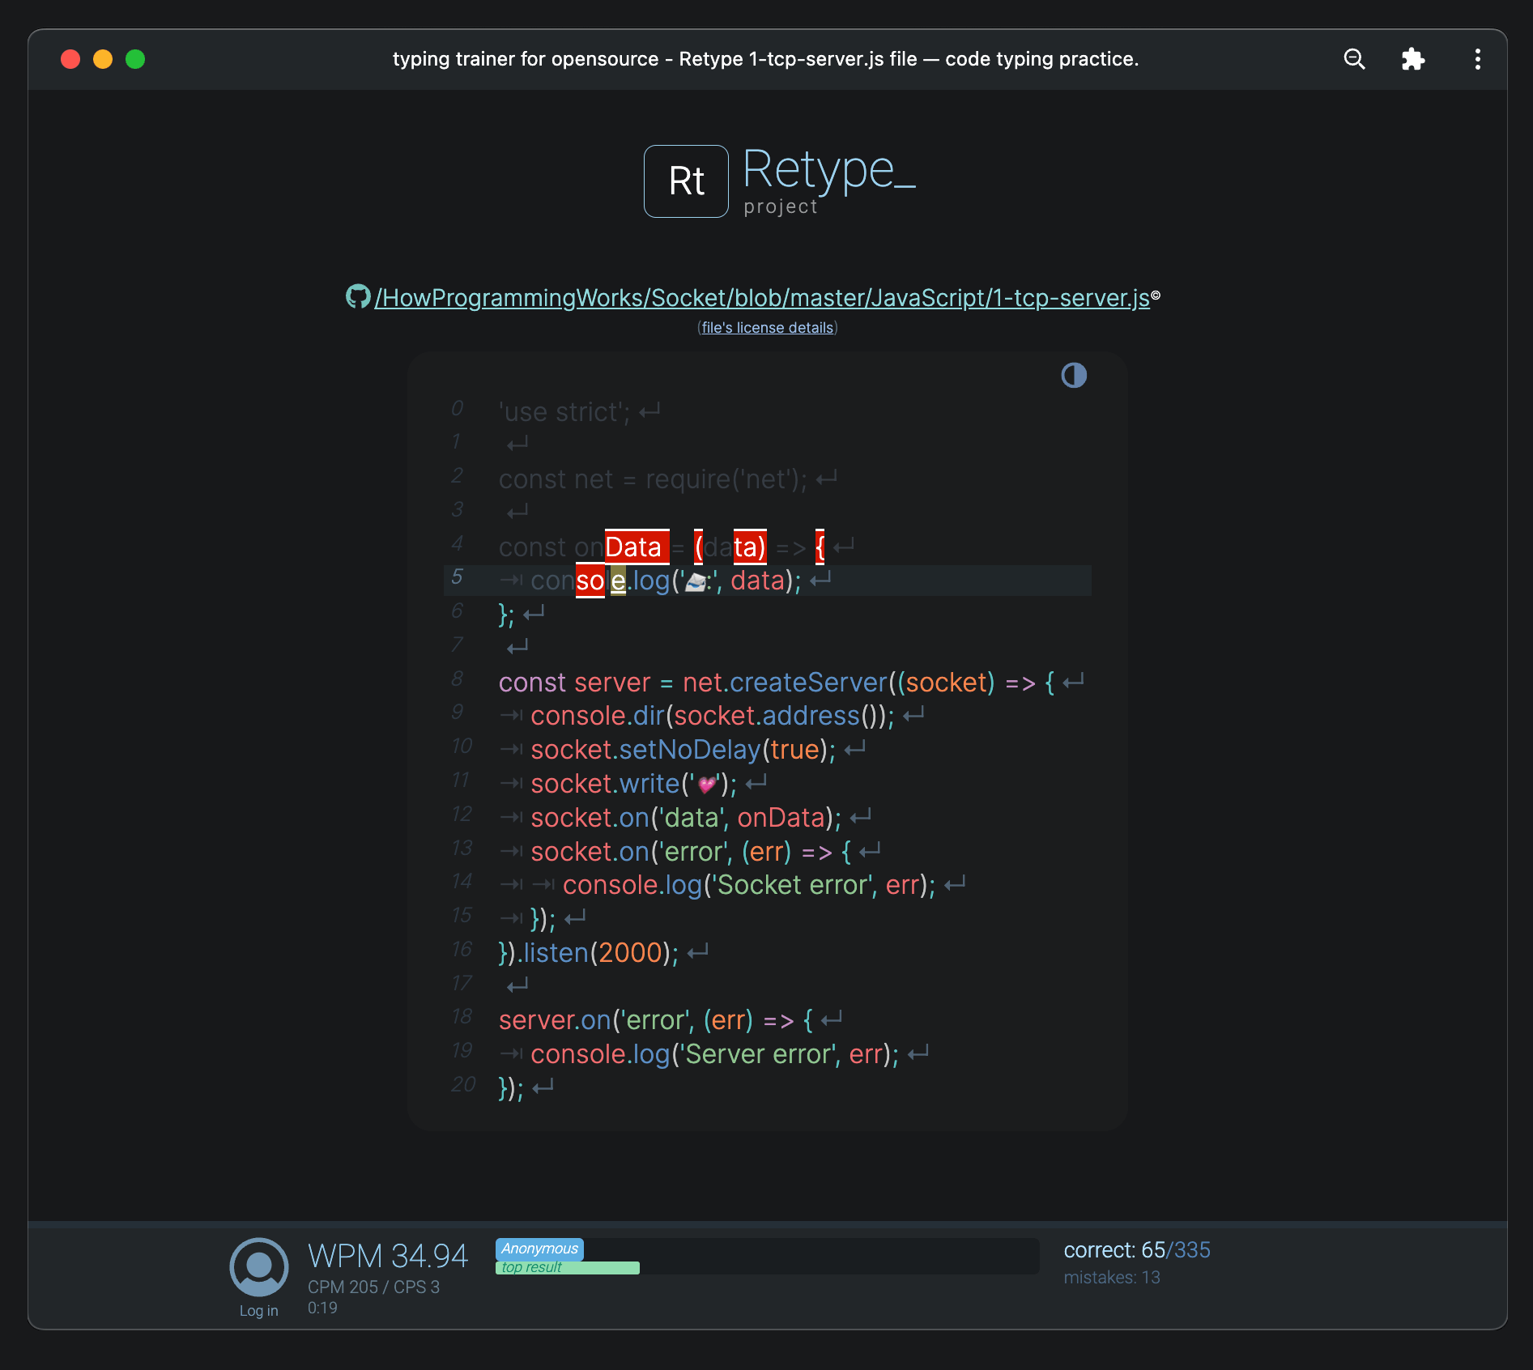Screen dimensions: 1533x1370
Task: Click the zoom-out magnifier icon in the toolbar
Action: [1354, 59]
